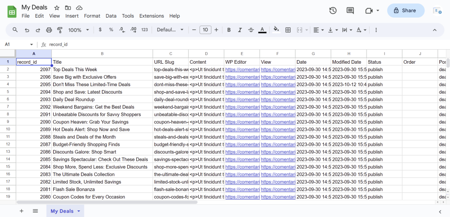
Task: Decrease font size with minus button
Action: click(x=194, y=30)
